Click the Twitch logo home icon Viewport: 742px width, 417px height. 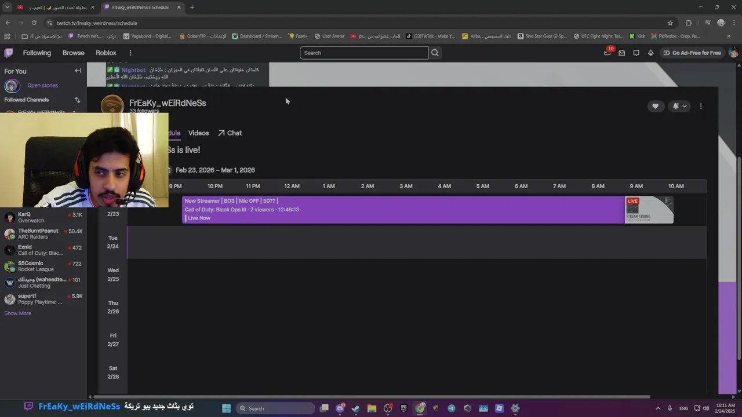coord(9,53)
